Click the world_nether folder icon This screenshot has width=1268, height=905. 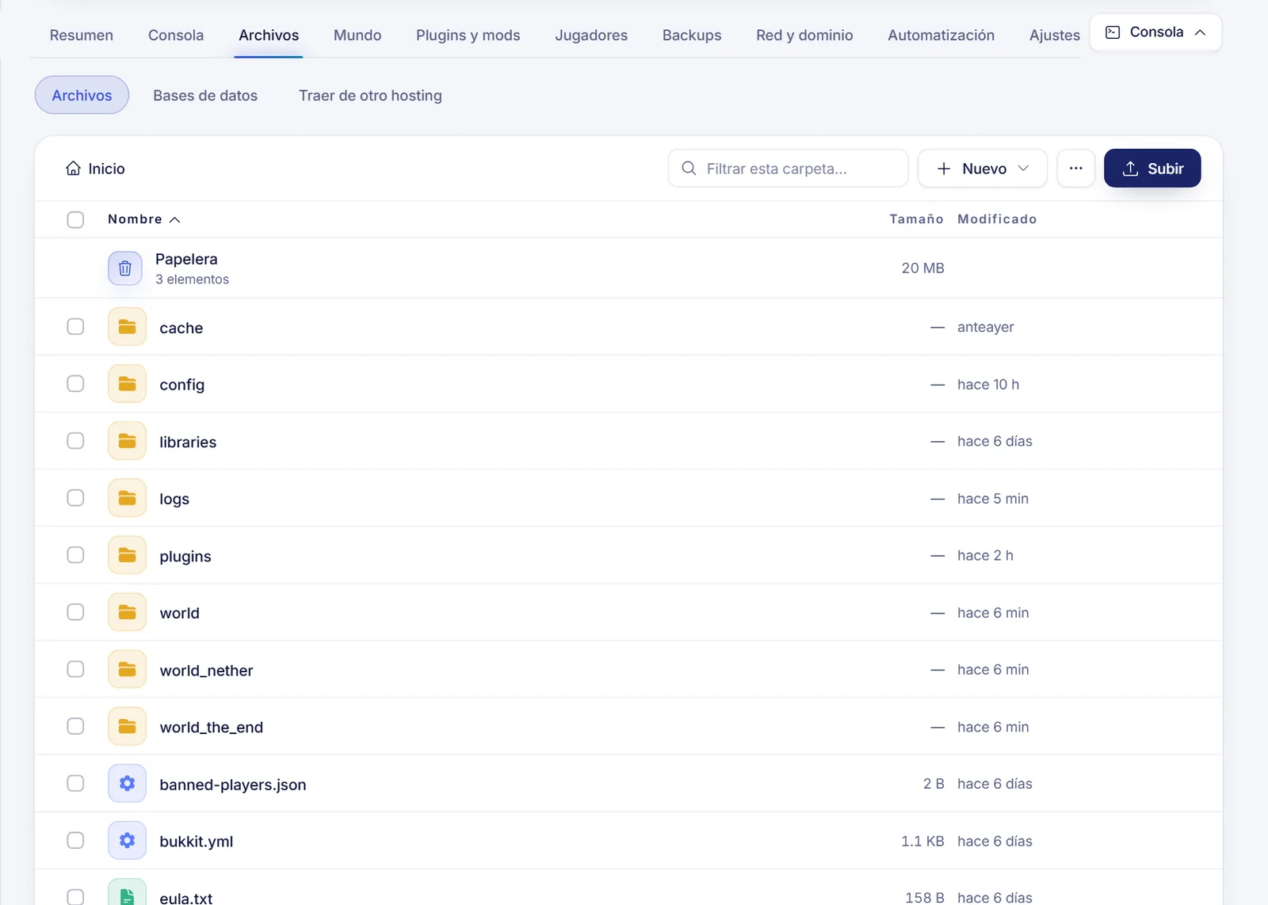tap(127, 669)
